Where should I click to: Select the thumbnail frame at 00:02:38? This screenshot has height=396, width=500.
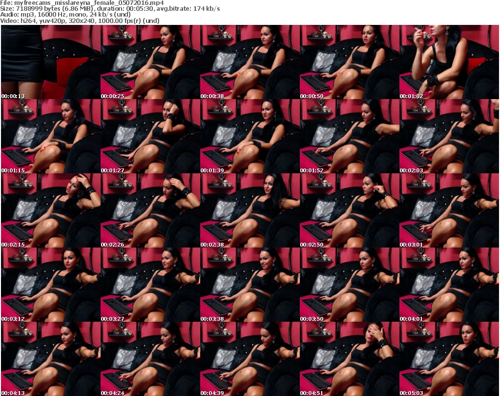(x=250, y=211)
